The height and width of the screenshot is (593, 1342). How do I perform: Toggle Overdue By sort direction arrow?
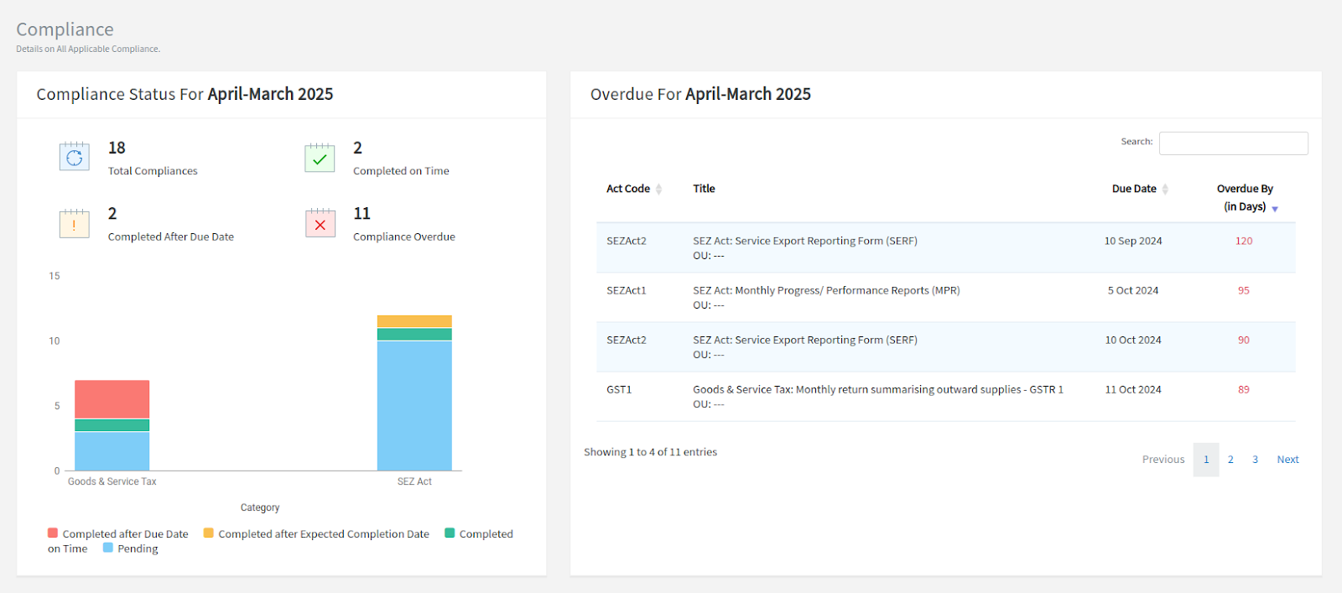pos(1275,209)
